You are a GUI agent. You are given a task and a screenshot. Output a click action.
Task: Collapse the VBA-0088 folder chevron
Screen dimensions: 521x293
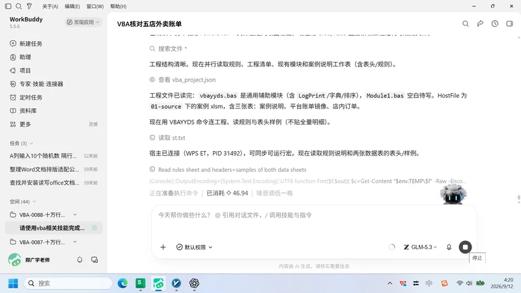pyautogui.click(x=75, y=215)
